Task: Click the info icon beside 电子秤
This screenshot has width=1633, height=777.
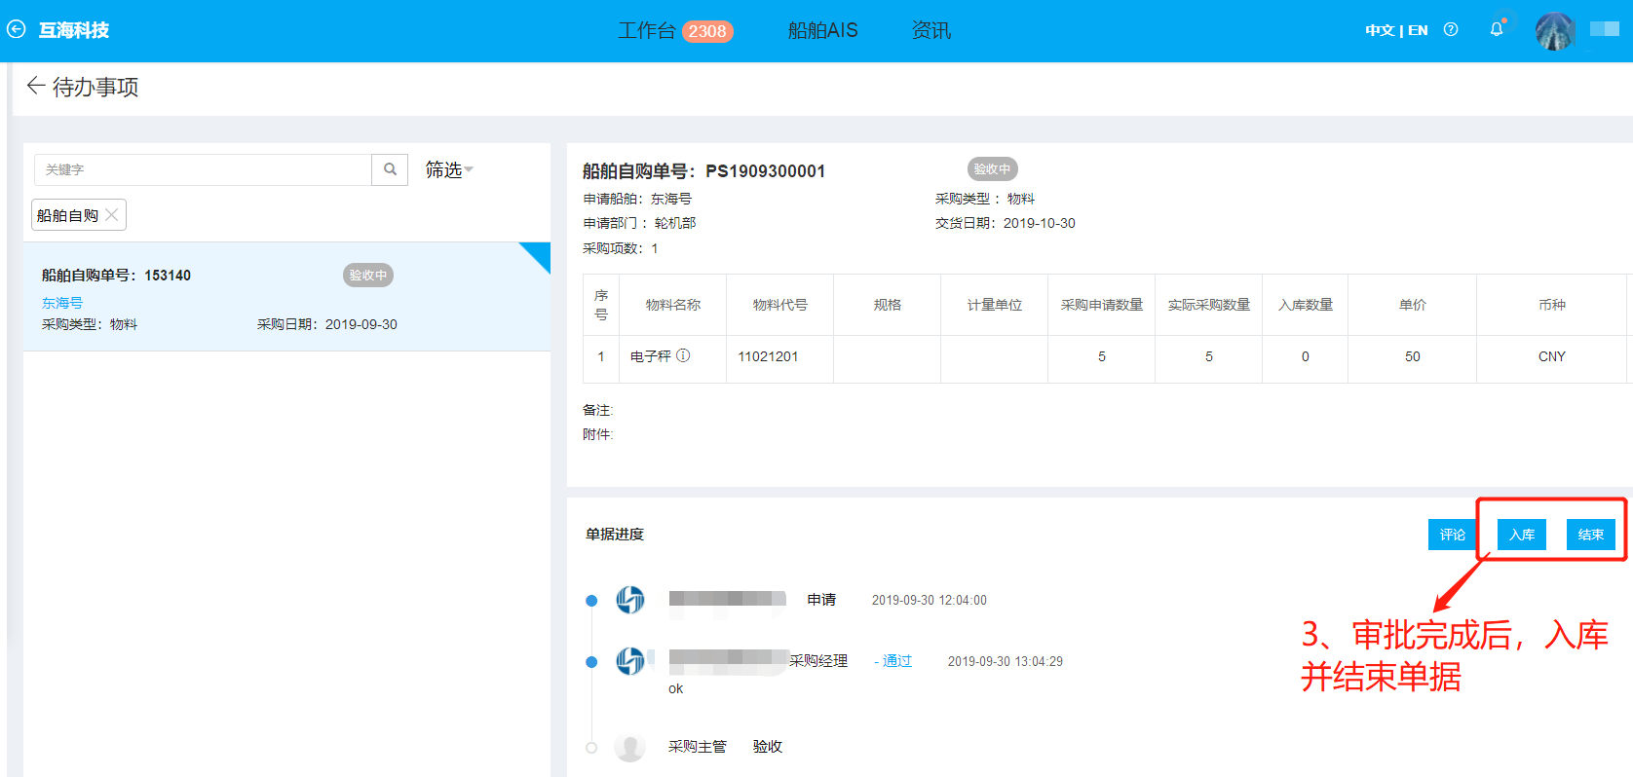Action: click(683, 355)
